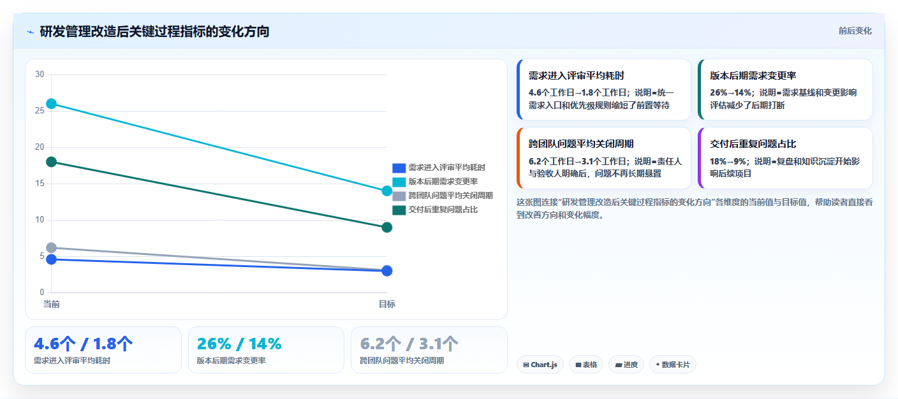
Task: Click the icon in the 进度 tag
Action: (618, 365)
